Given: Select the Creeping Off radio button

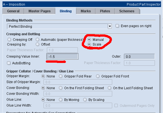Looking at the screenshot, I should 9,39.
